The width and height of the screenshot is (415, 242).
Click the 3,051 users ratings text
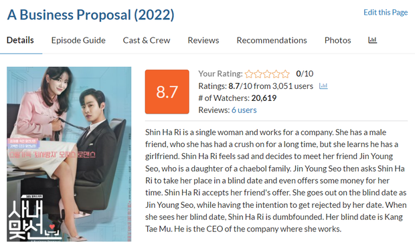tap(293, 86)
